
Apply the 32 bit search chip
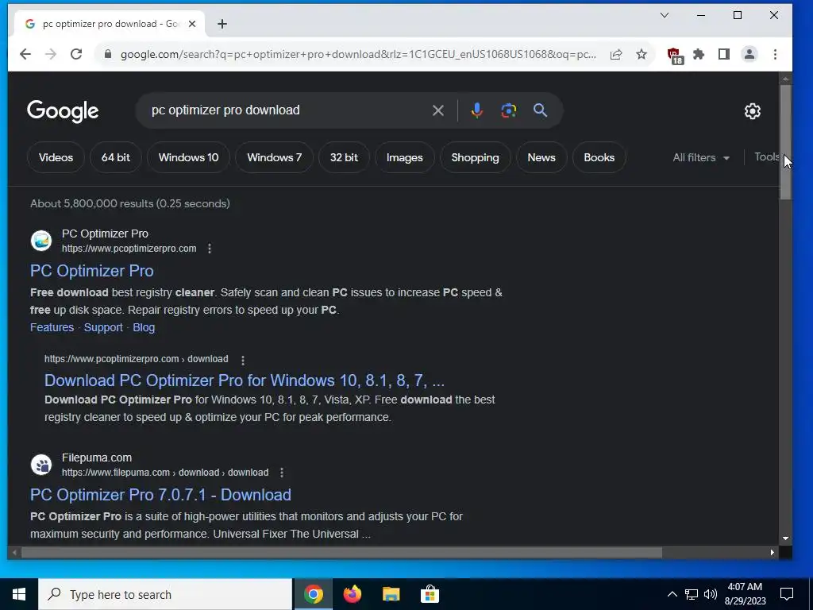click(344, 158)
